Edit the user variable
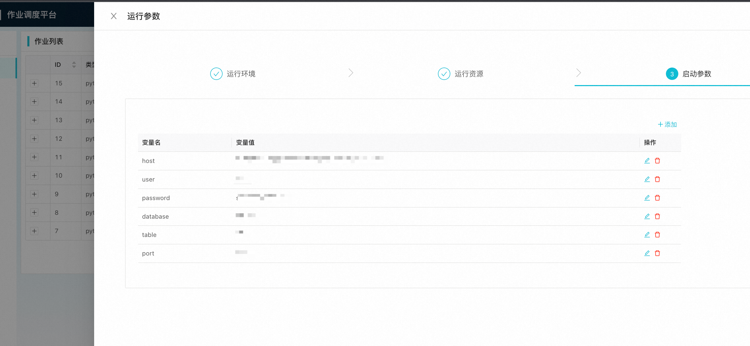 pyautogui.click(x=647, y=179)
